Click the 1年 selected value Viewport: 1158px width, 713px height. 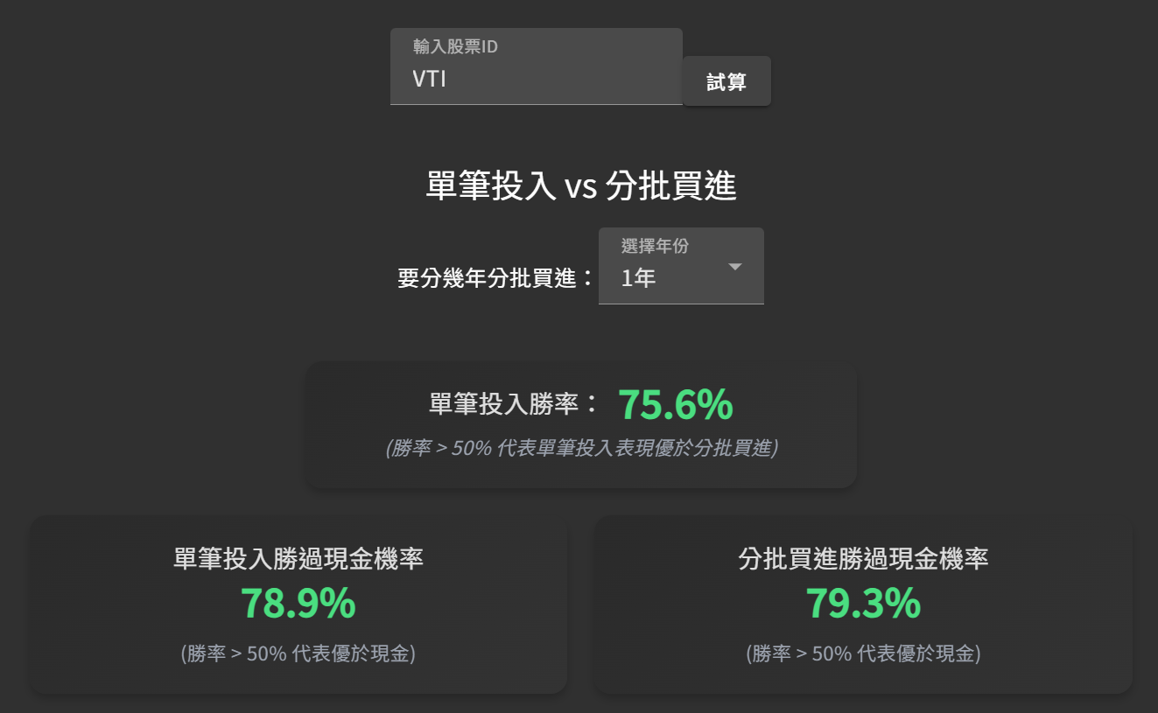click(x=638, y=279)
